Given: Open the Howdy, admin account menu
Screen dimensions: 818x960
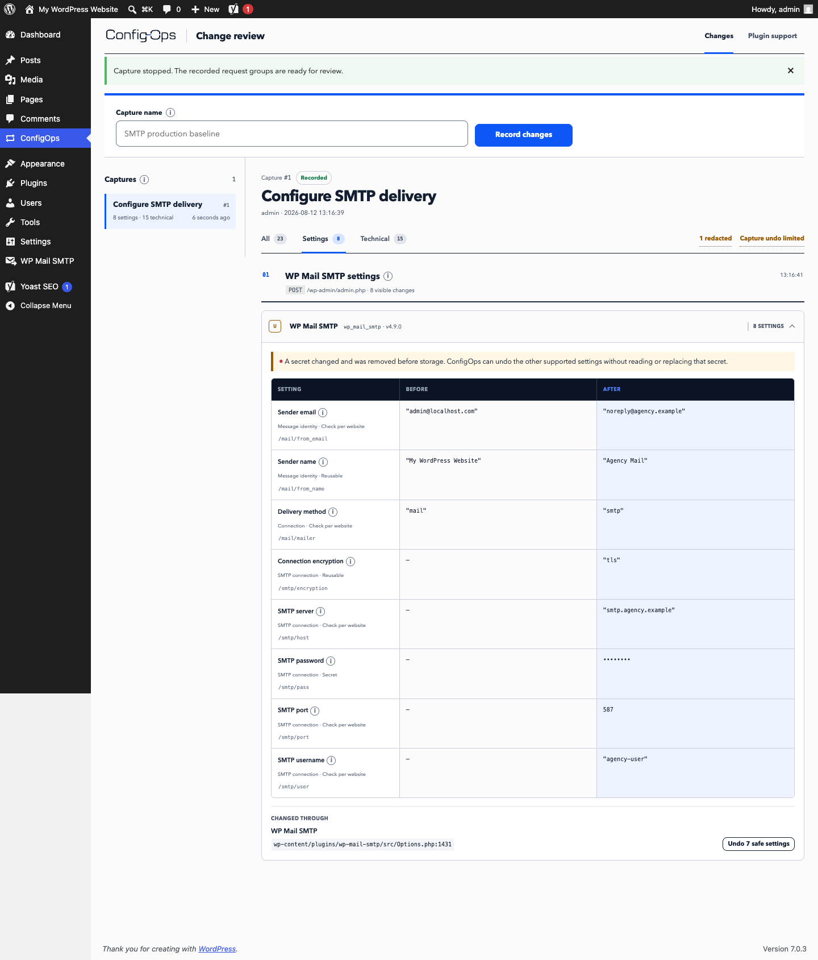Looking at the screenshot, I should [782, 9].
